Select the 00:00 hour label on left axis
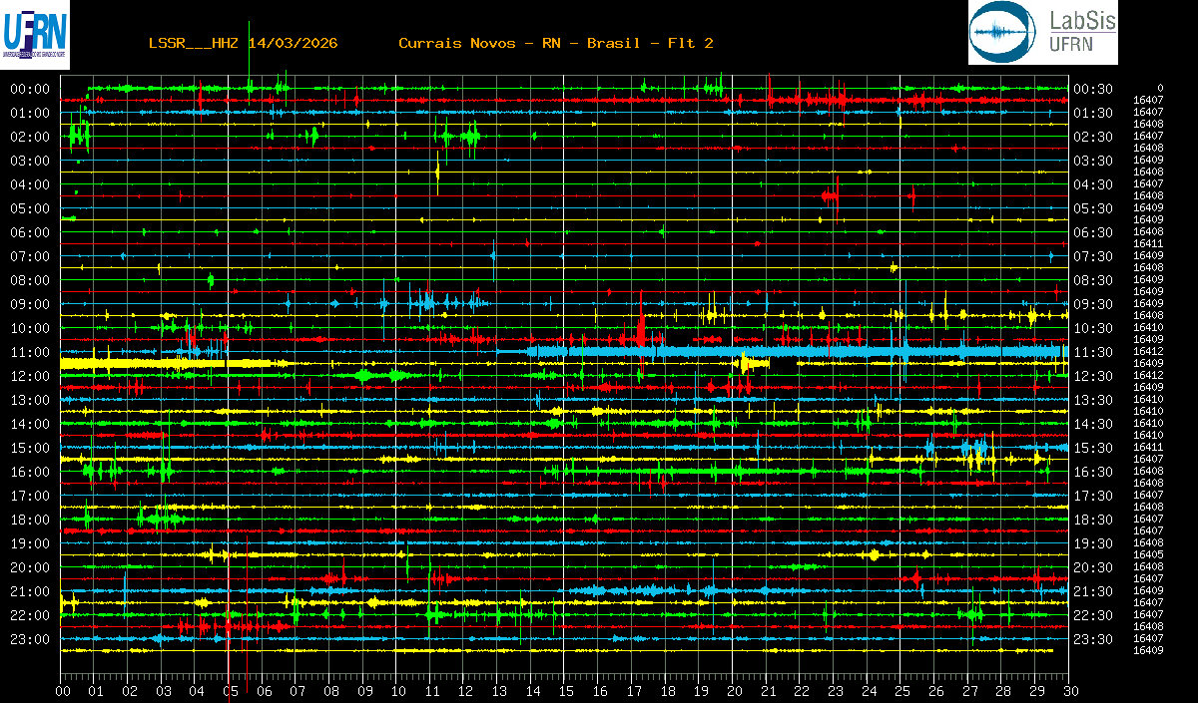The height and width of the screenshot is (703, 1198). coord(30,89)
